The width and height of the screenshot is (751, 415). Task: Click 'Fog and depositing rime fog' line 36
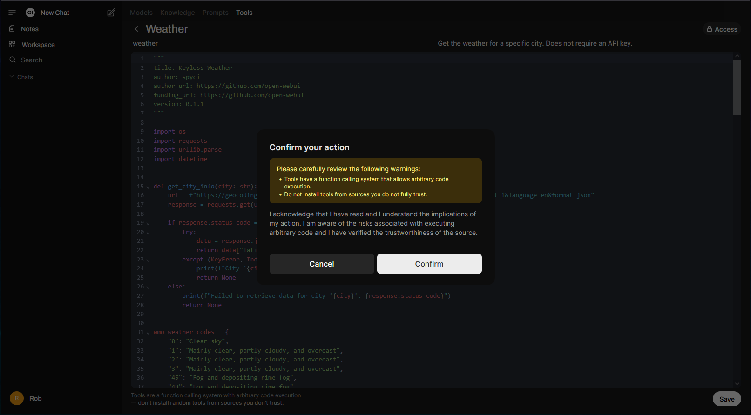click(232, 378)
